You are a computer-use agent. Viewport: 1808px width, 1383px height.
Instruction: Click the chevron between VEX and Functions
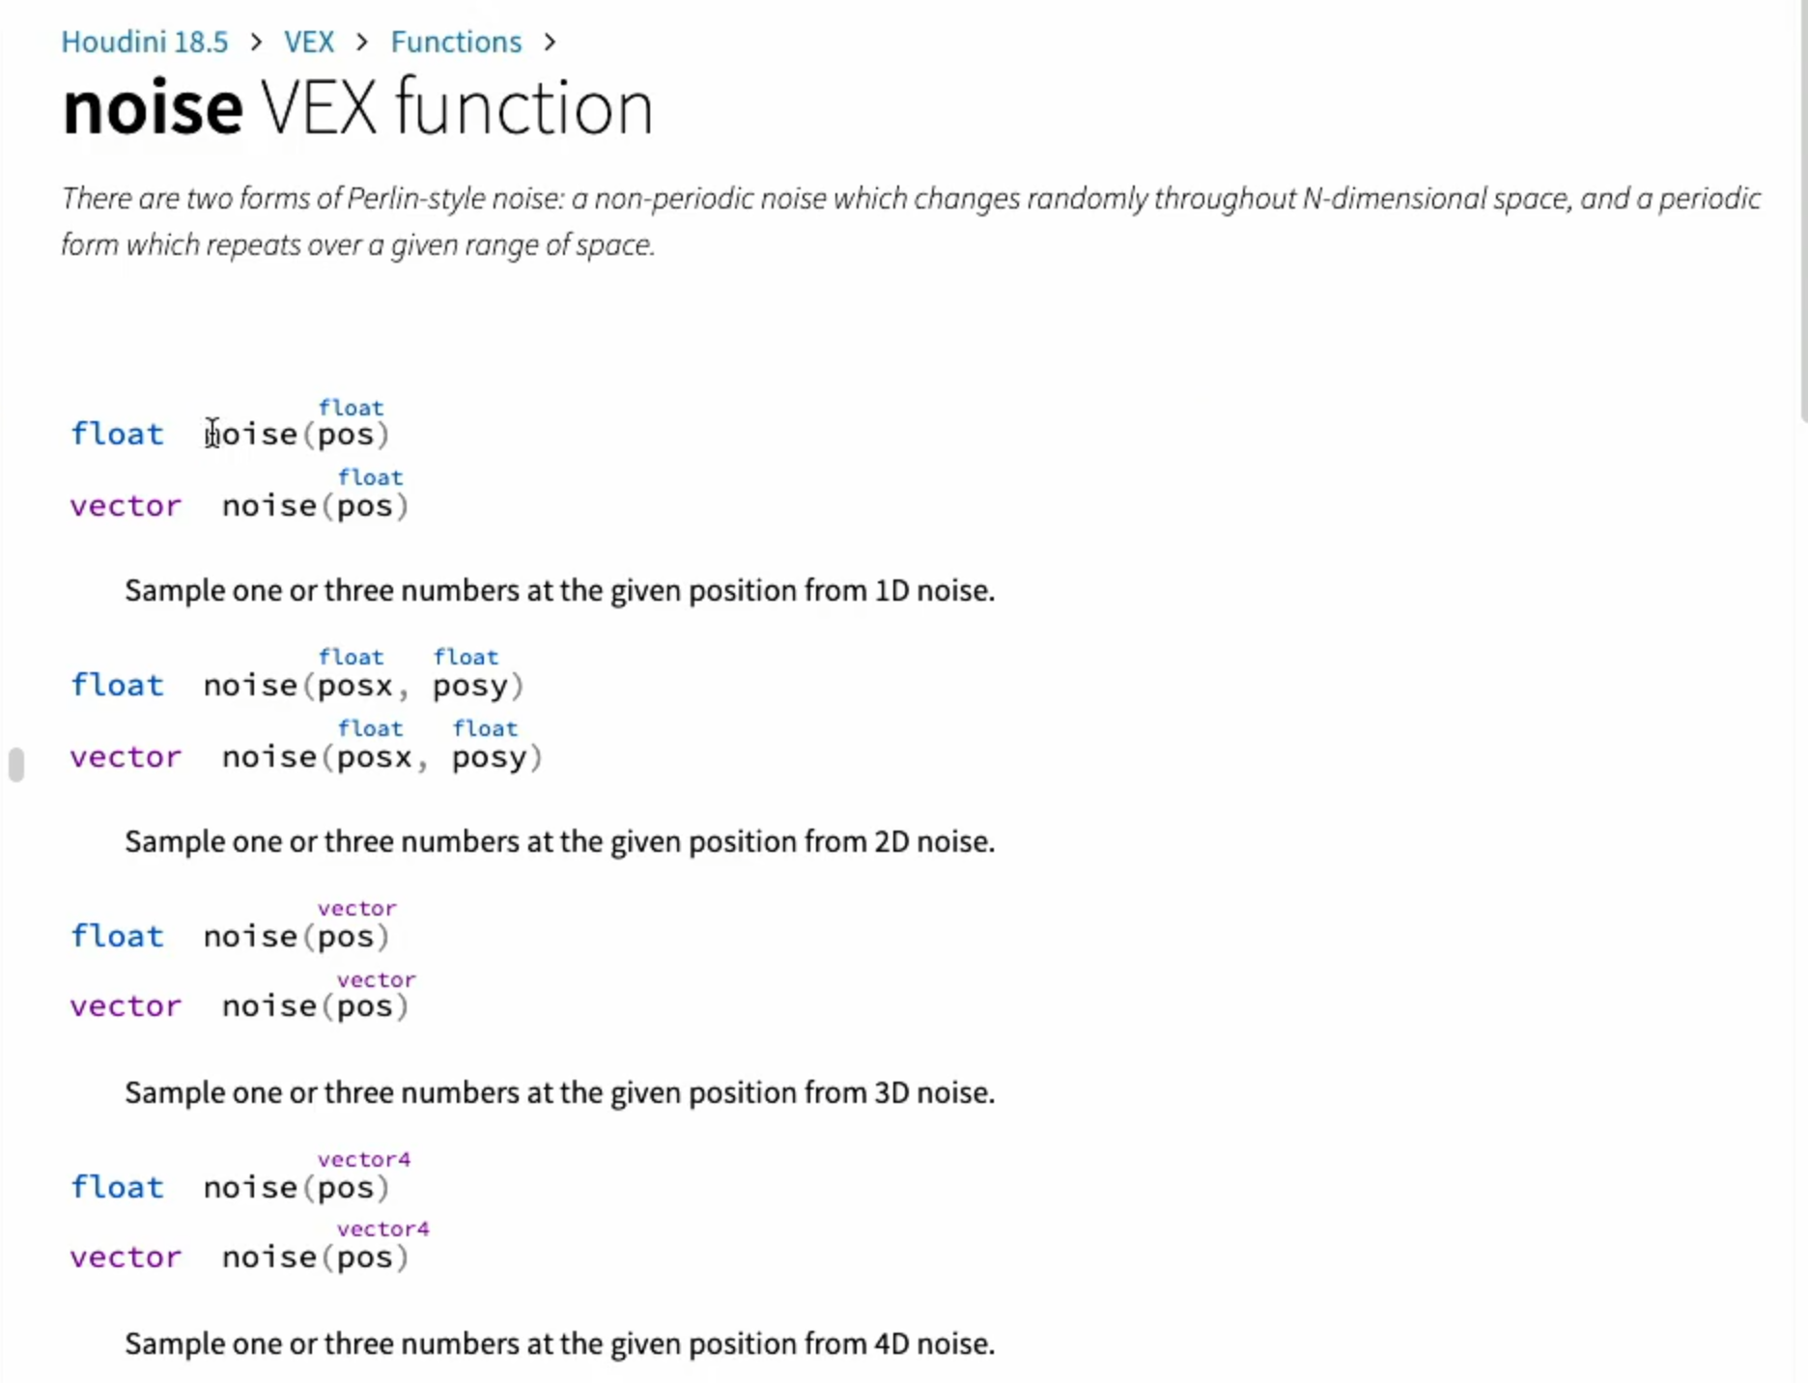coord(362,42)
